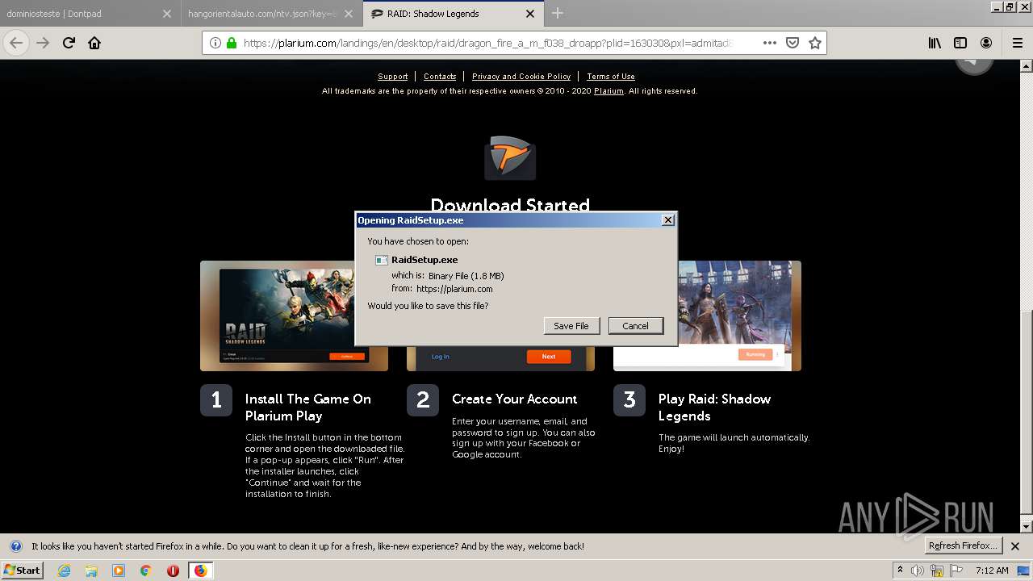The width and height of the screenshot is (1033, 581).
Task: Switch to the hangorientalauto.com tab
Action: click(x=272, y=14)
